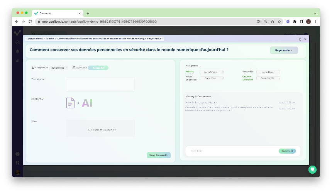Screen dimensions: 332x193
Task: Open a new browser tab with plus
Action: click(88, 14)
